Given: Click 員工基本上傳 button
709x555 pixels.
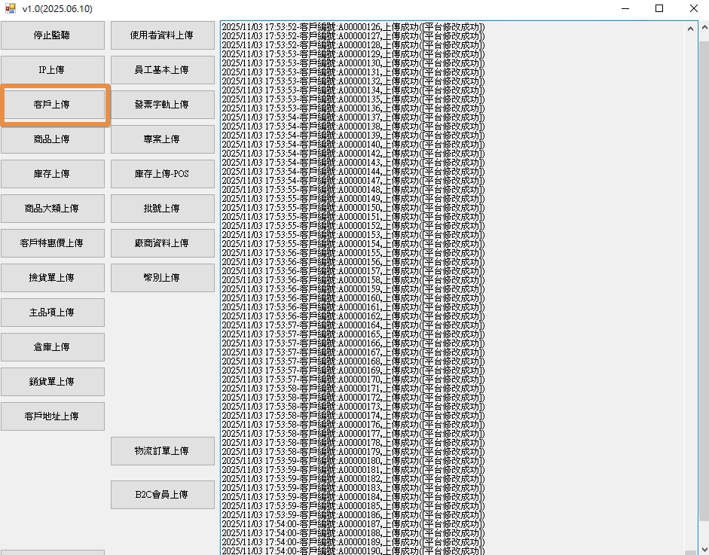Looking at the screenshot, I should pyautogui.click(x=162, y=70).
